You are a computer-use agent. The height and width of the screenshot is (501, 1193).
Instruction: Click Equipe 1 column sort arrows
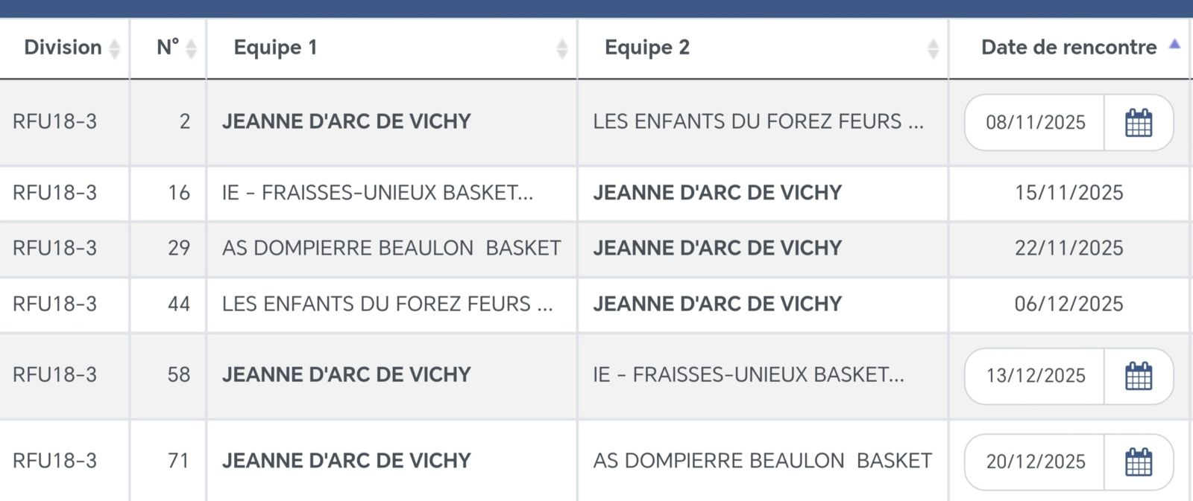561,48
